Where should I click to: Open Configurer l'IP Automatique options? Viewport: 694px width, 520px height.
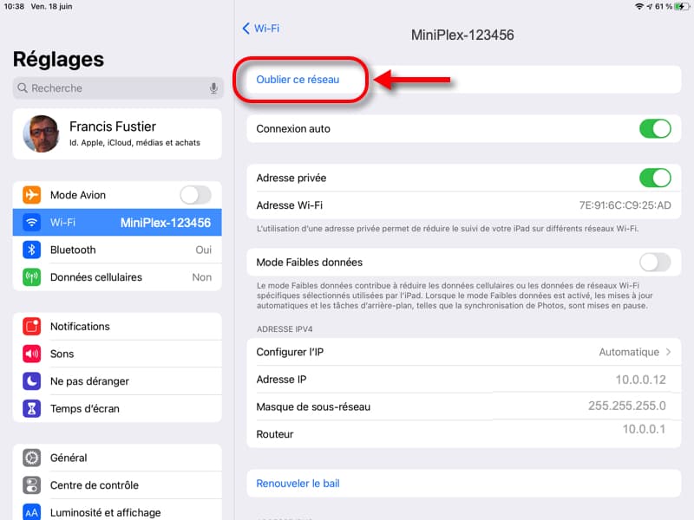tap(635, 352)
